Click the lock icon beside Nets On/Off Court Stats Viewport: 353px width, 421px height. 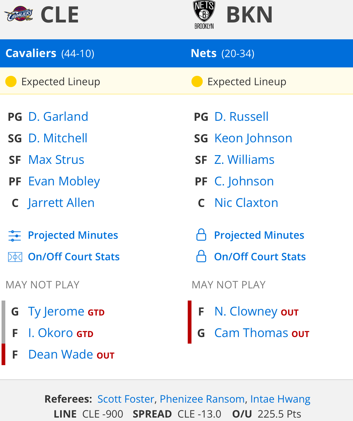(201, 257)
